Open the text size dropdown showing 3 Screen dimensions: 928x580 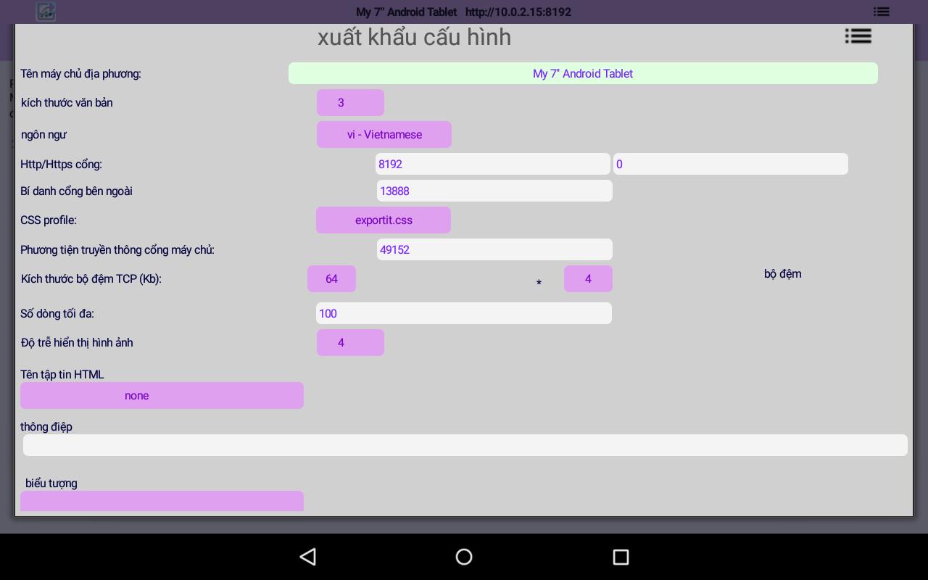[350, 102]
